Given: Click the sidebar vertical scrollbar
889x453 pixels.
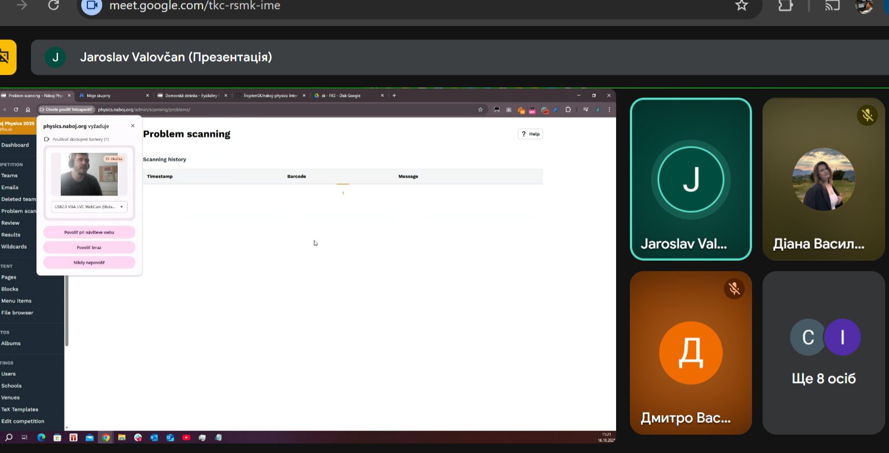Looking at the screenshot, I should [67, 309].
